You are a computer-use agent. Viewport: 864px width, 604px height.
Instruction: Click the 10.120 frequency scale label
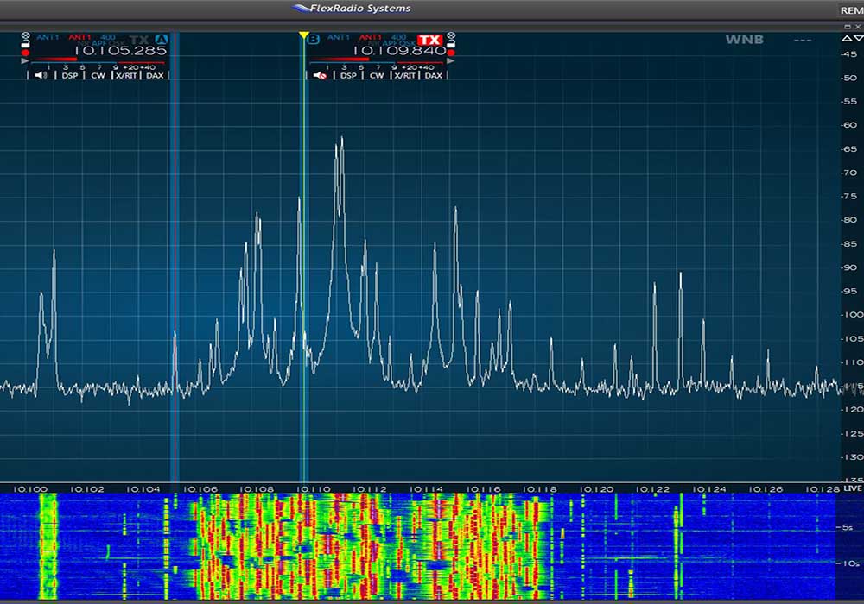(596, 489)
